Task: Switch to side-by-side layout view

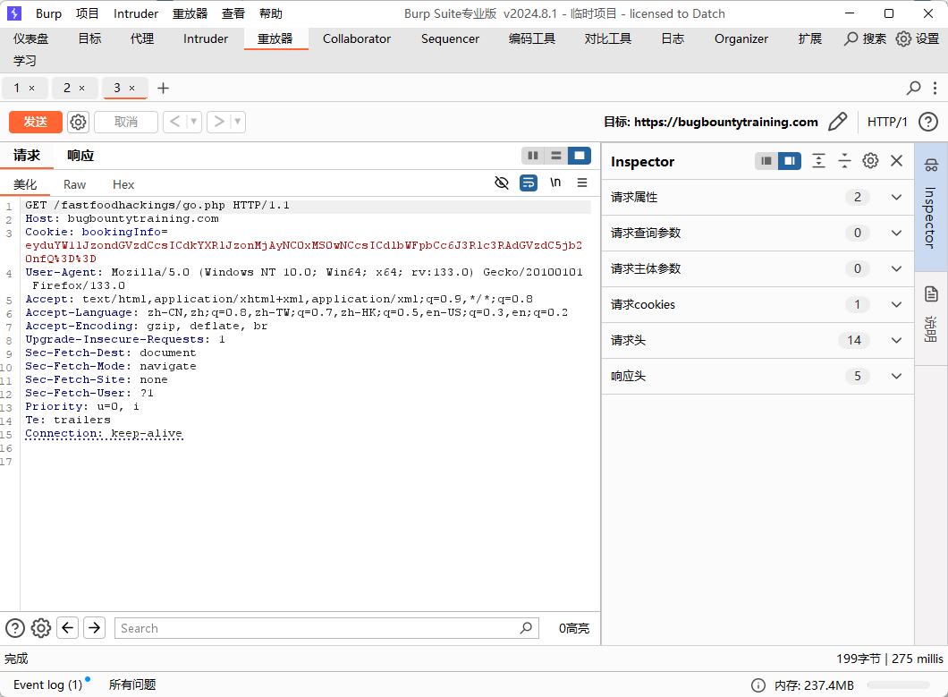Action: (533, 156)
